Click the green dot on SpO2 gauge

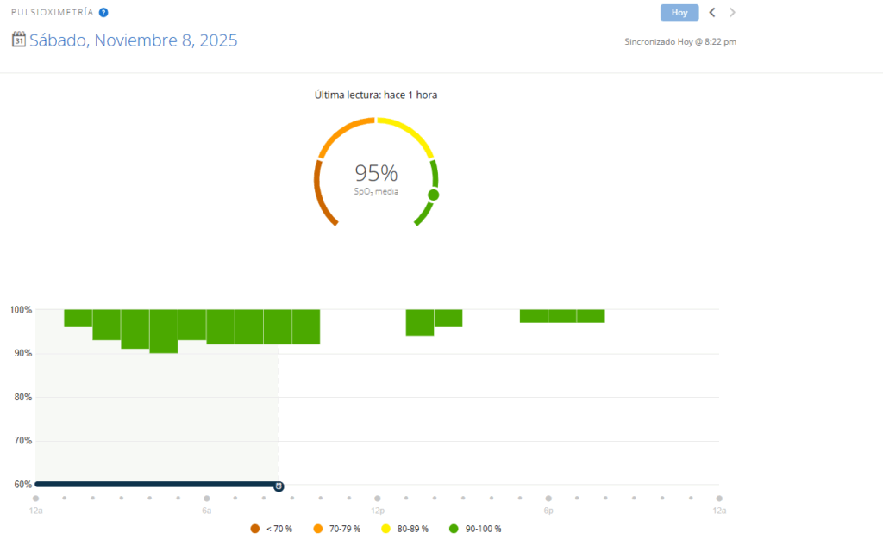[x=433, y=195]
